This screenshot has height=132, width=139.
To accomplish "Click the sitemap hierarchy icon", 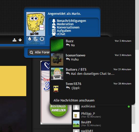I will (x=15, y=40).
